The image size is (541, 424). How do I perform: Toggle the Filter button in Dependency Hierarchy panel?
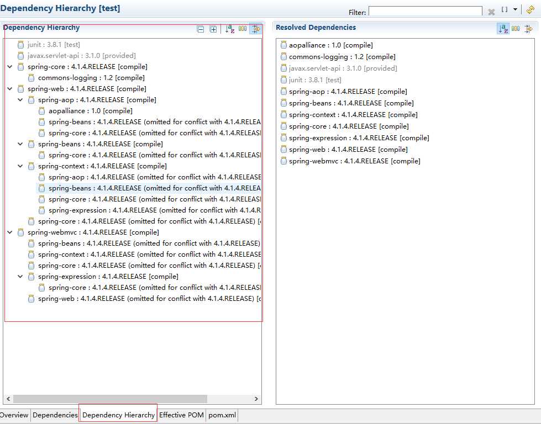(256, 29)
